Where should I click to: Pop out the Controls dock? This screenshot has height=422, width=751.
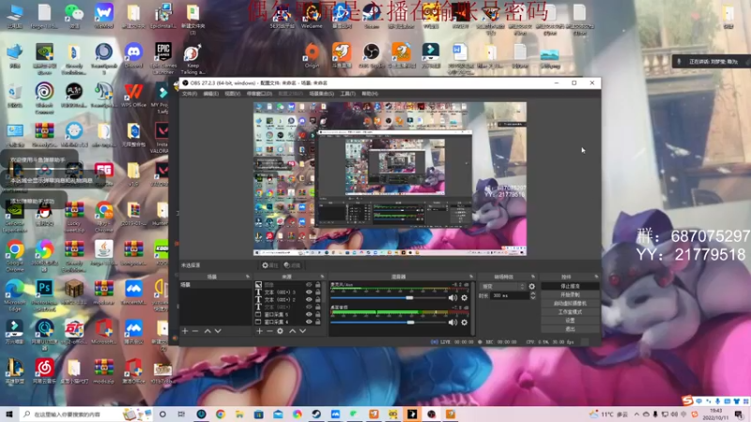pos(596,277)
